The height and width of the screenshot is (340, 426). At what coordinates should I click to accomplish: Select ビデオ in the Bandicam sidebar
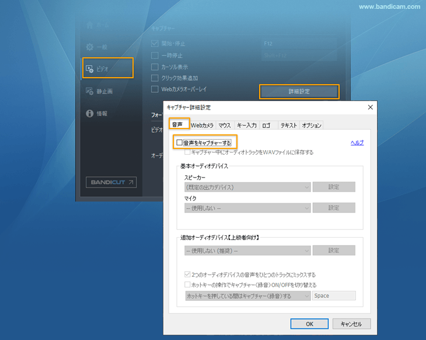(108, 68)
